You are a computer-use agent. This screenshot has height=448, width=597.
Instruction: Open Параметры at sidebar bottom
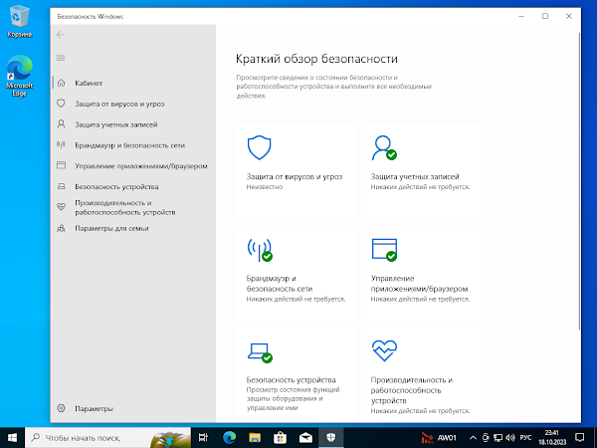tap(134, 408)
